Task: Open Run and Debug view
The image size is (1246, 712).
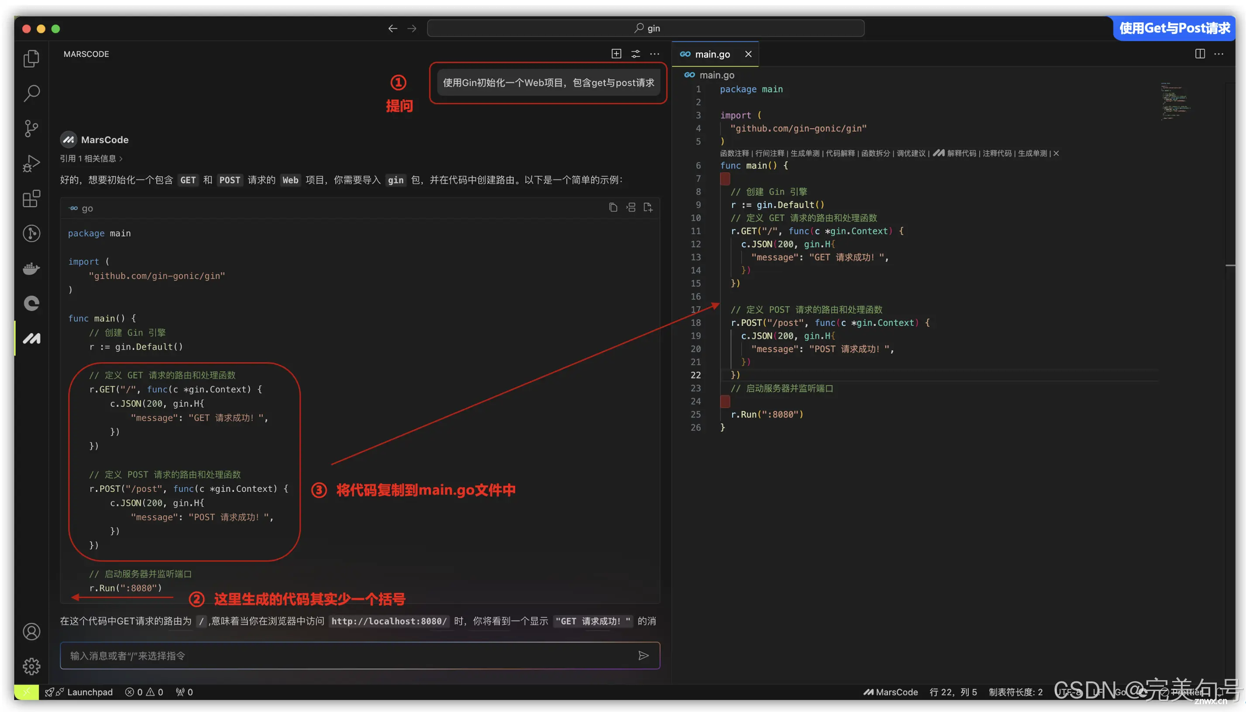Action: [x=31, y=163]
